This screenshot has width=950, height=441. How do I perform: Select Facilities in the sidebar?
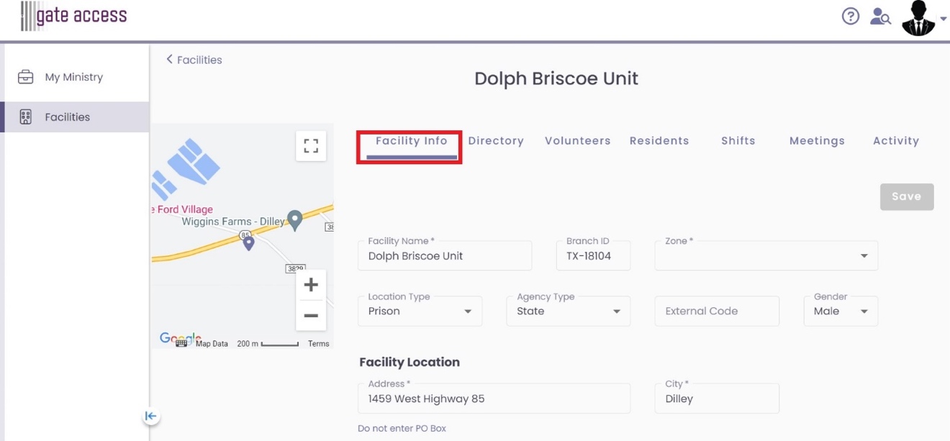(75, 117)
